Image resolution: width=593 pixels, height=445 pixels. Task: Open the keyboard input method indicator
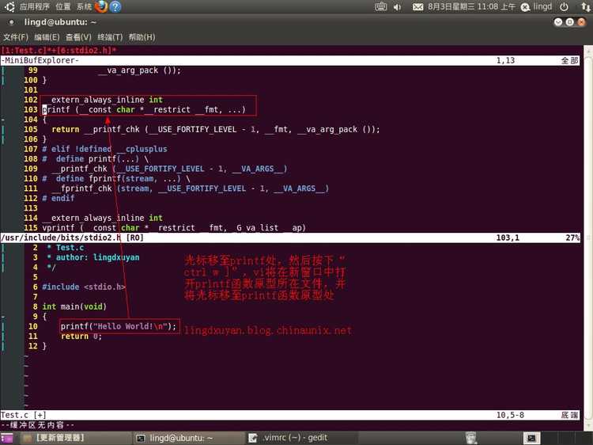(381, 6)
